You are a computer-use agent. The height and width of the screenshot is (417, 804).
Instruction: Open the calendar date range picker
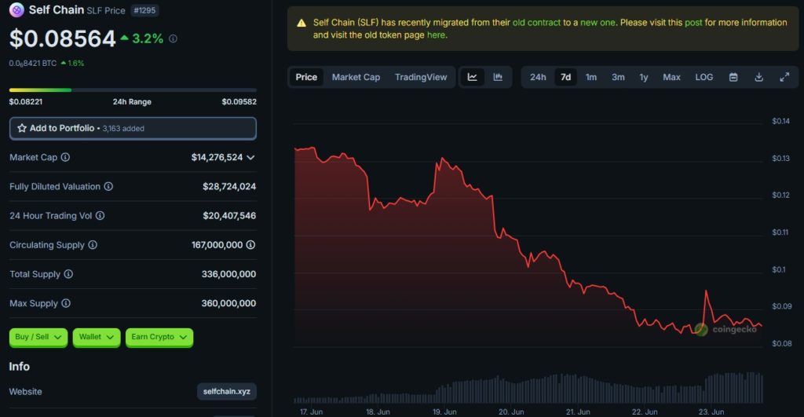[733, 77]
